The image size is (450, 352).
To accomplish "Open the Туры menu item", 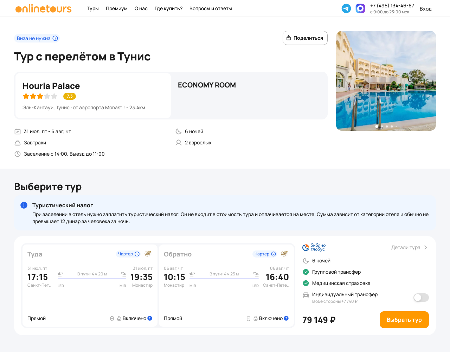I will click(93, 8).
